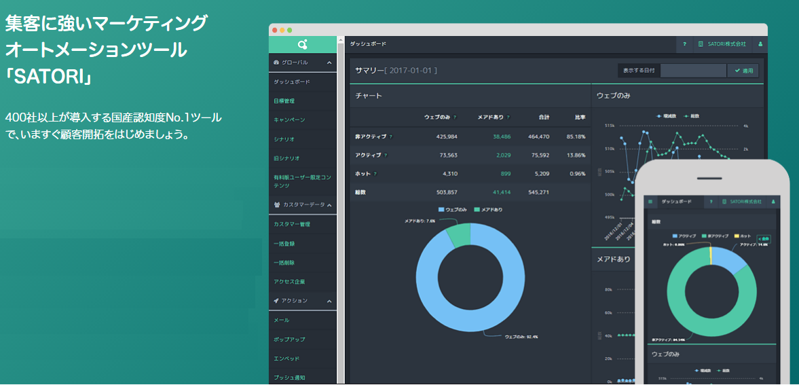Collapse the アクション sidebar section
Image resolution: width=799 pixels, height=385 pixels.
pos(329,300)
